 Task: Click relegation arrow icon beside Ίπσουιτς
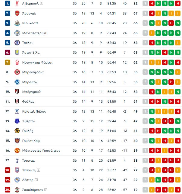(39, 170)
